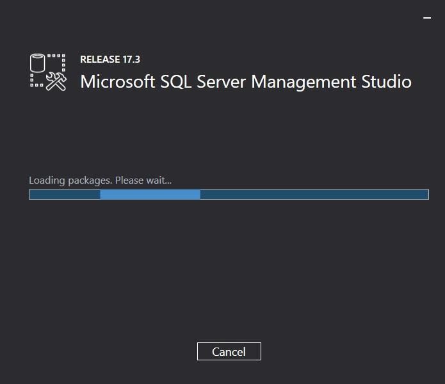Click the word "Studio" in the title
The height and width of the screenshot is (384, 445).
(386, 82)
